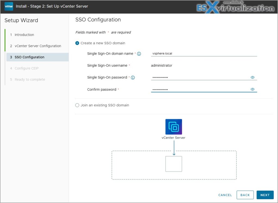Go to the Introduction step

pyautogui.click(x=24, y=35)
